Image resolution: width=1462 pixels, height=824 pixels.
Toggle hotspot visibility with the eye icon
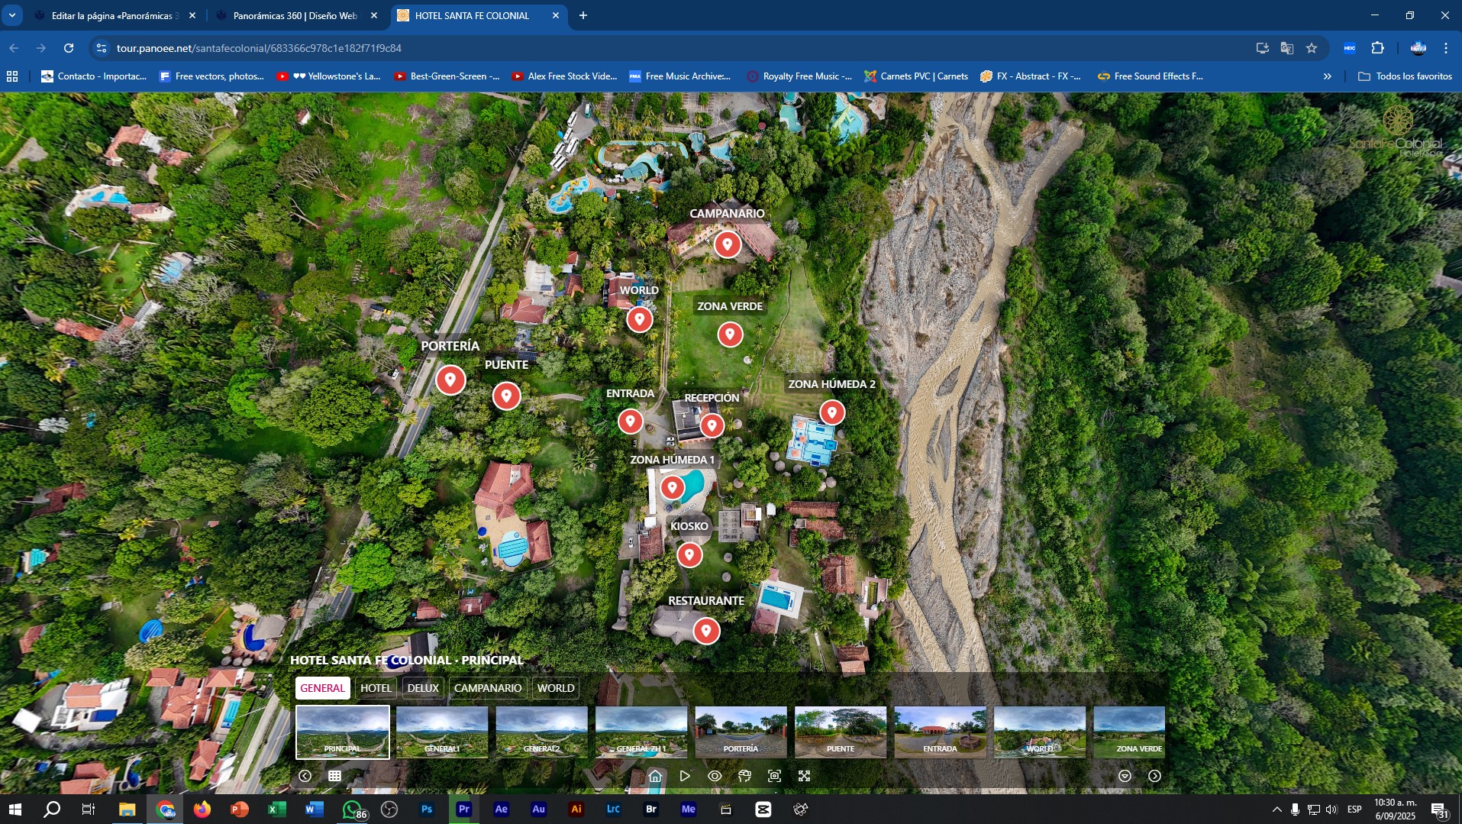tap(715, 776)
